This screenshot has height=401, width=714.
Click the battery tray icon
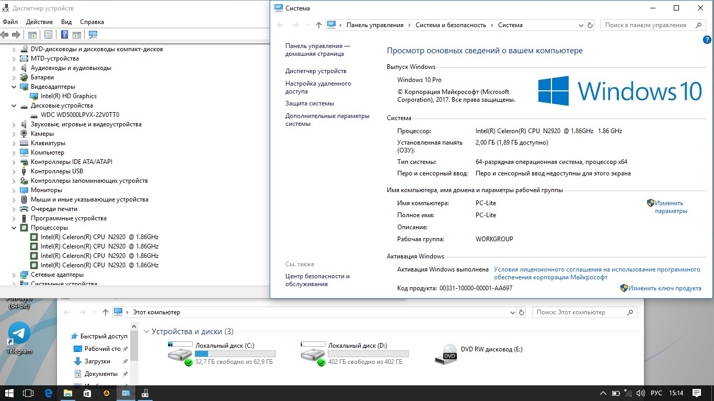[616, 393]
